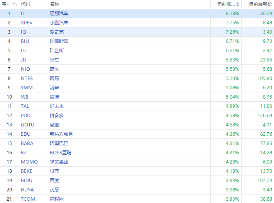Click the 7.26% pre-market gain value
The image size is (274, 203).
[x=232, y=32]
